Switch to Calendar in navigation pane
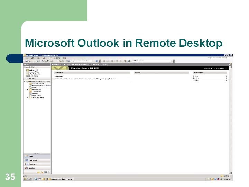 pyautogui.click(x=37, y=160)
